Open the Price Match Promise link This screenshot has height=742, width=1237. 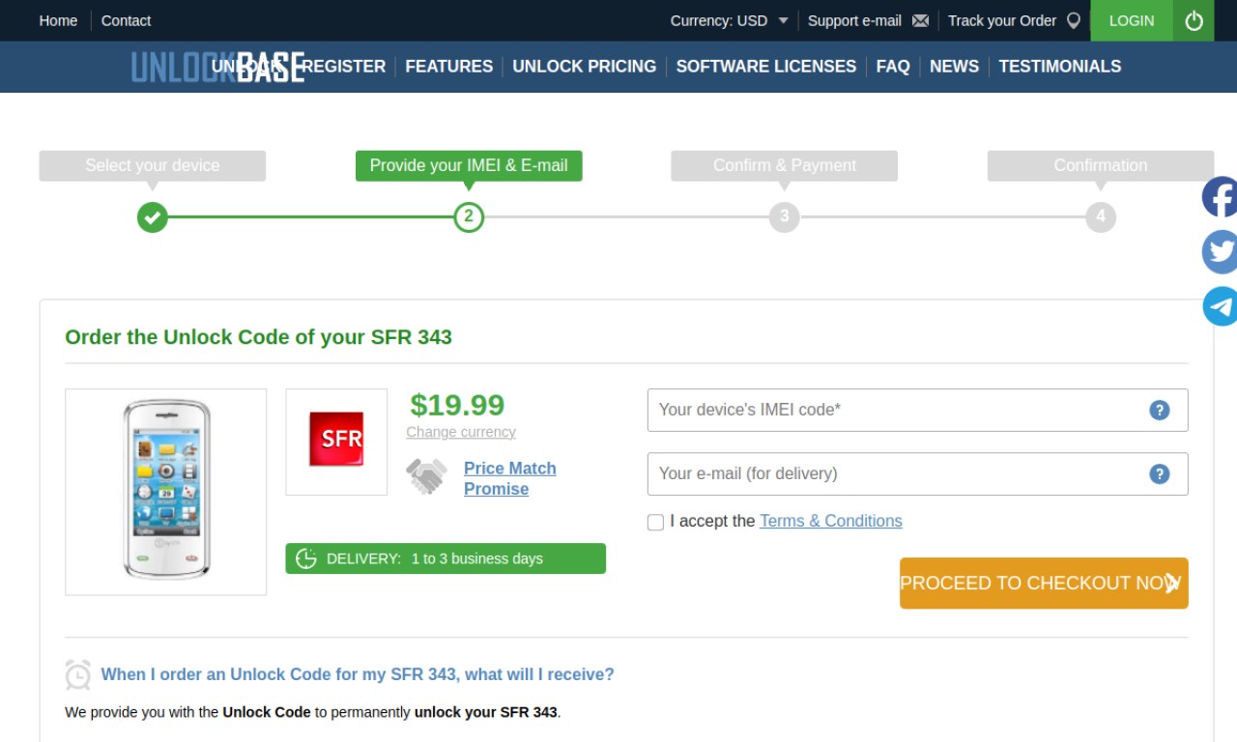point(510,478)
